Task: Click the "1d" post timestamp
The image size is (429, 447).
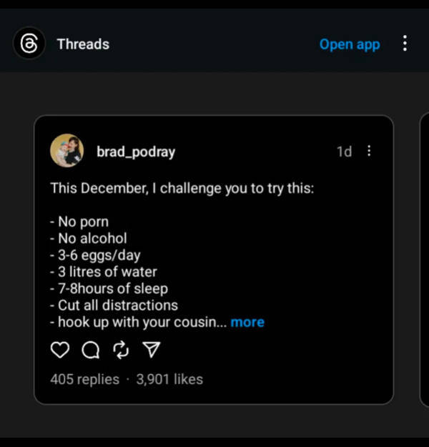Action: tap(344, 152)
